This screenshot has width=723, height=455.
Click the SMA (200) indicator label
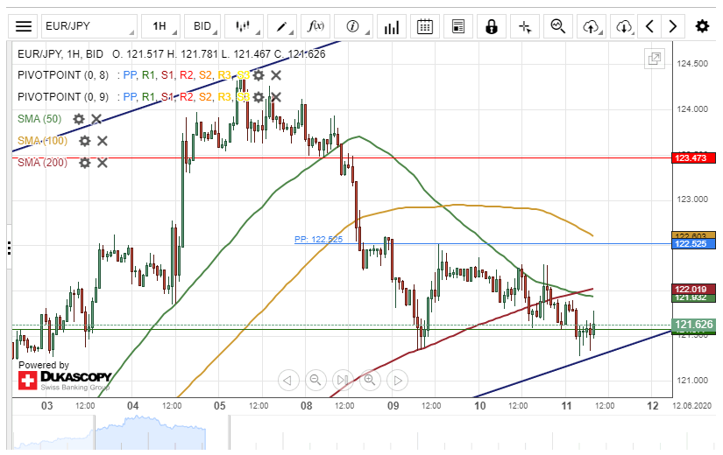click(42, 163)
